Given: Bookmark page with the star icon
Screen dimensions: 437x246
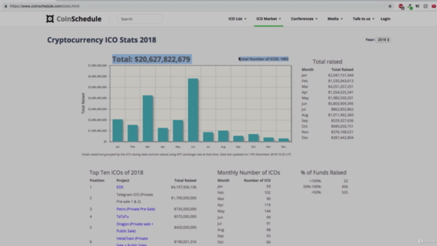Looking at the screenshot, I should 390,6.
